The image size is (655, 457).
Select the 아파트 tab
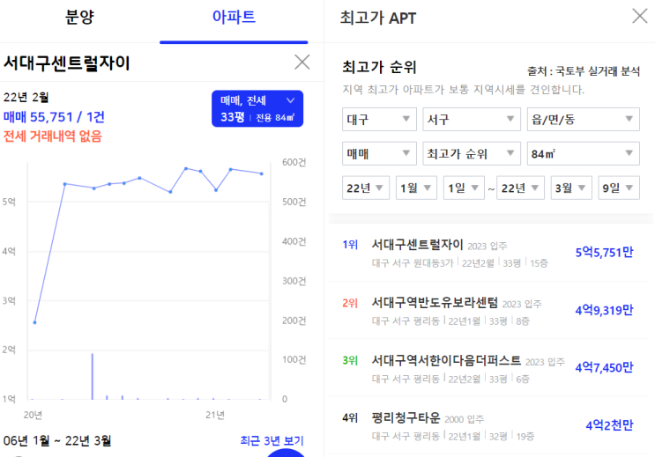click(x=234, y=18)
